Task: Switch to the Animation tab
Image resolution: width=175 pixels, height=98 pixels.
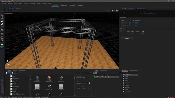Action: (x=72, y=5)
